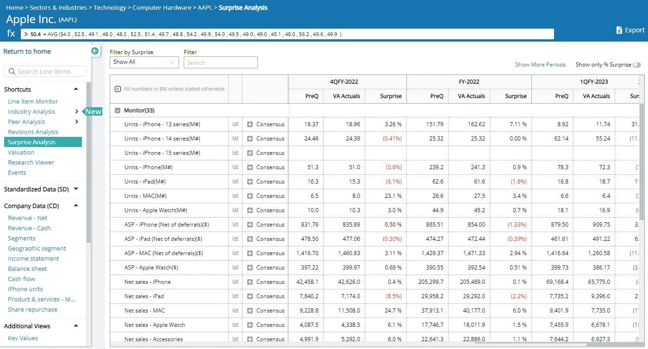Open chart icon for ASP - iPad row
The image size is (648, 349).
[236, 239]
